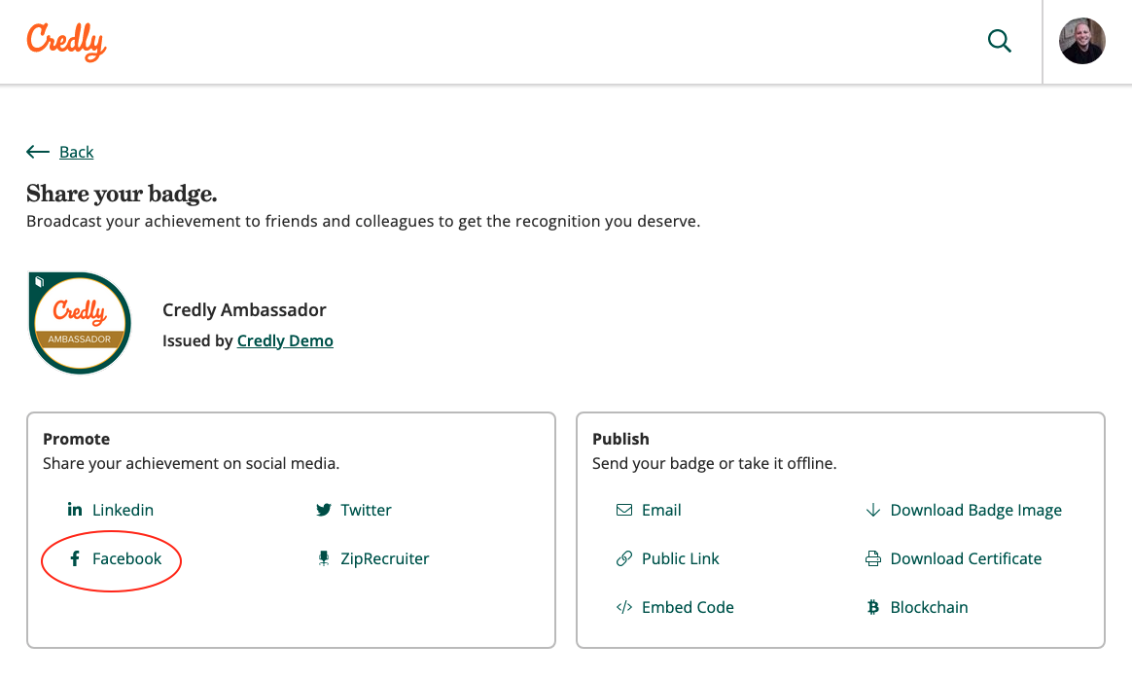This screenshot has height=680, width=1132.
Task: Share on Twitter text link
Action: [x=366, y=510]
